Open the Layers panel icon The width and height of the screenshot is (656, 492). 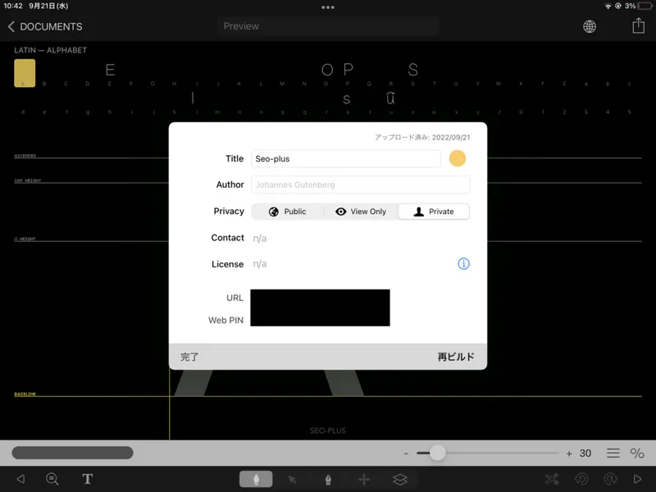[x=400, y=479]
